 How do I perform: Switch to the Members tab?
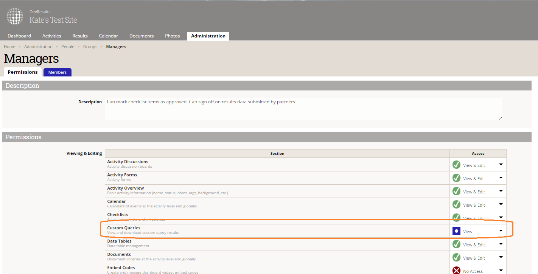(x=58, y=72)
